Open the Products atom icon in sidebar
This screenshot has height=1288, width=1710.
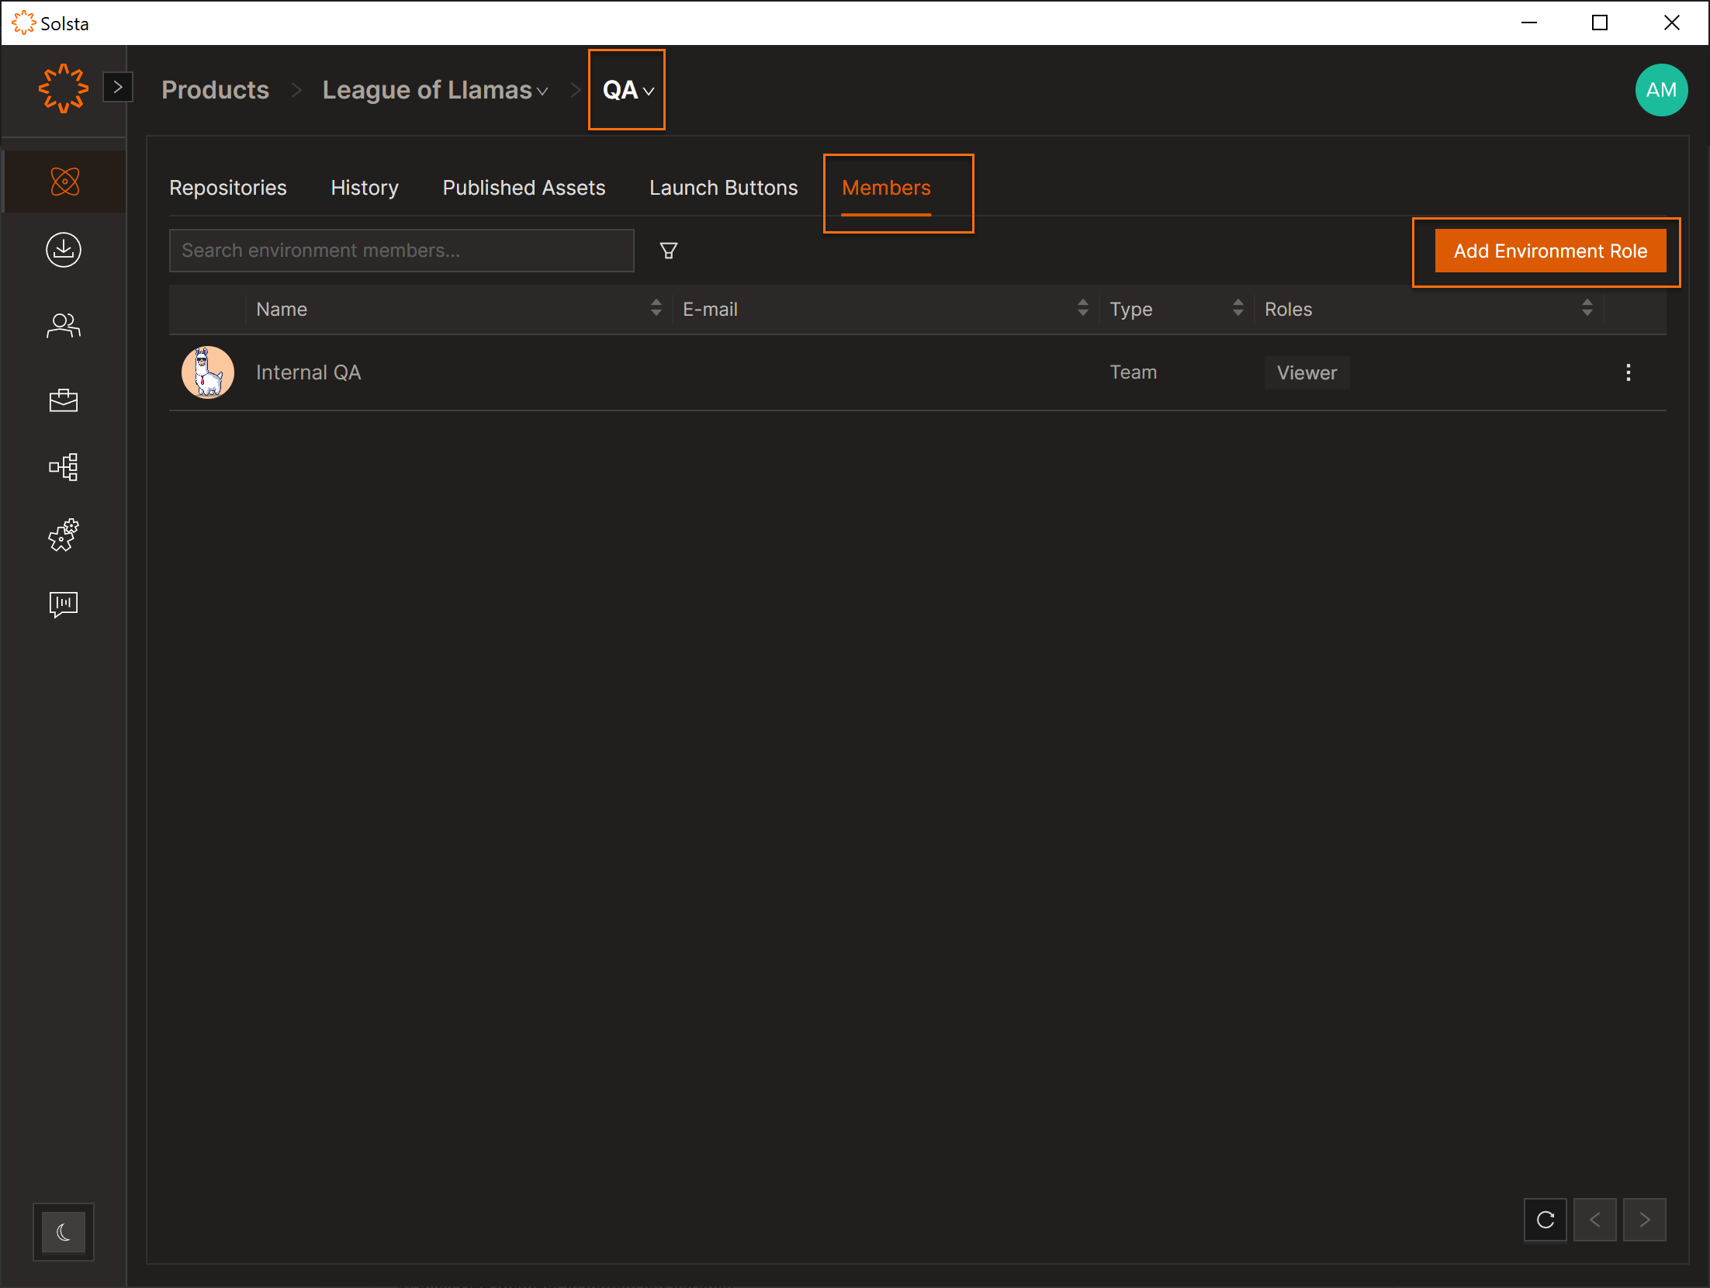(64, 182)
